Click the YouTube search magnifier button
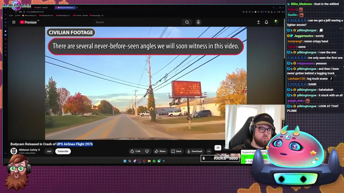This screenshot has width=344, height=193. [x=187, y=22]
